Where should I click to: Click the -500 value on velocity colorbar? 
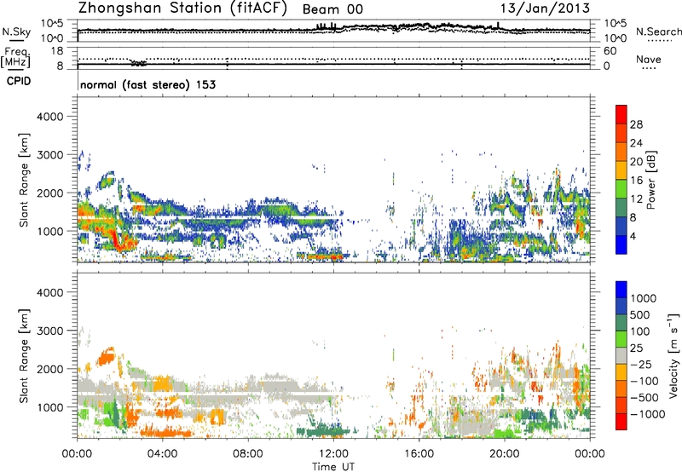tap(644, 397)
